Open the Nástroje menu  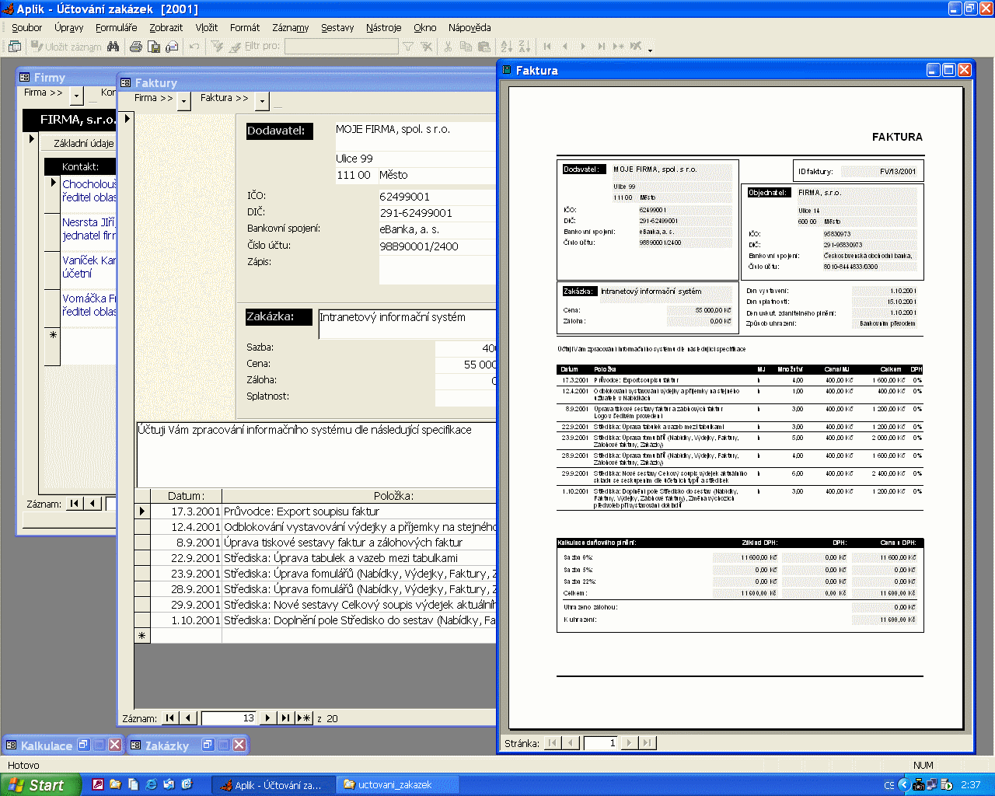point(383,27)
